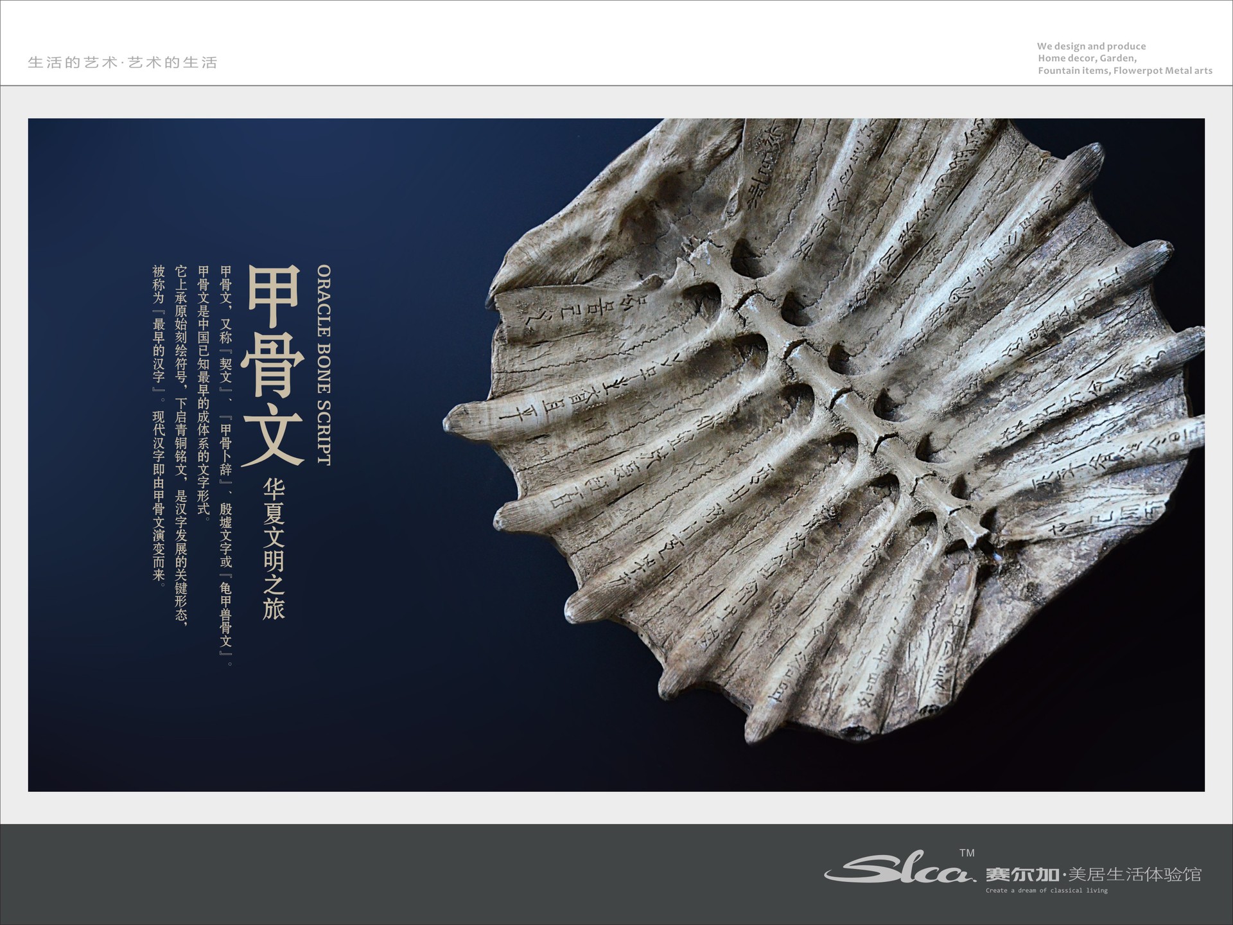
Task: Click 美居生活体验馆 footer text
Action: click(1135, 874)
